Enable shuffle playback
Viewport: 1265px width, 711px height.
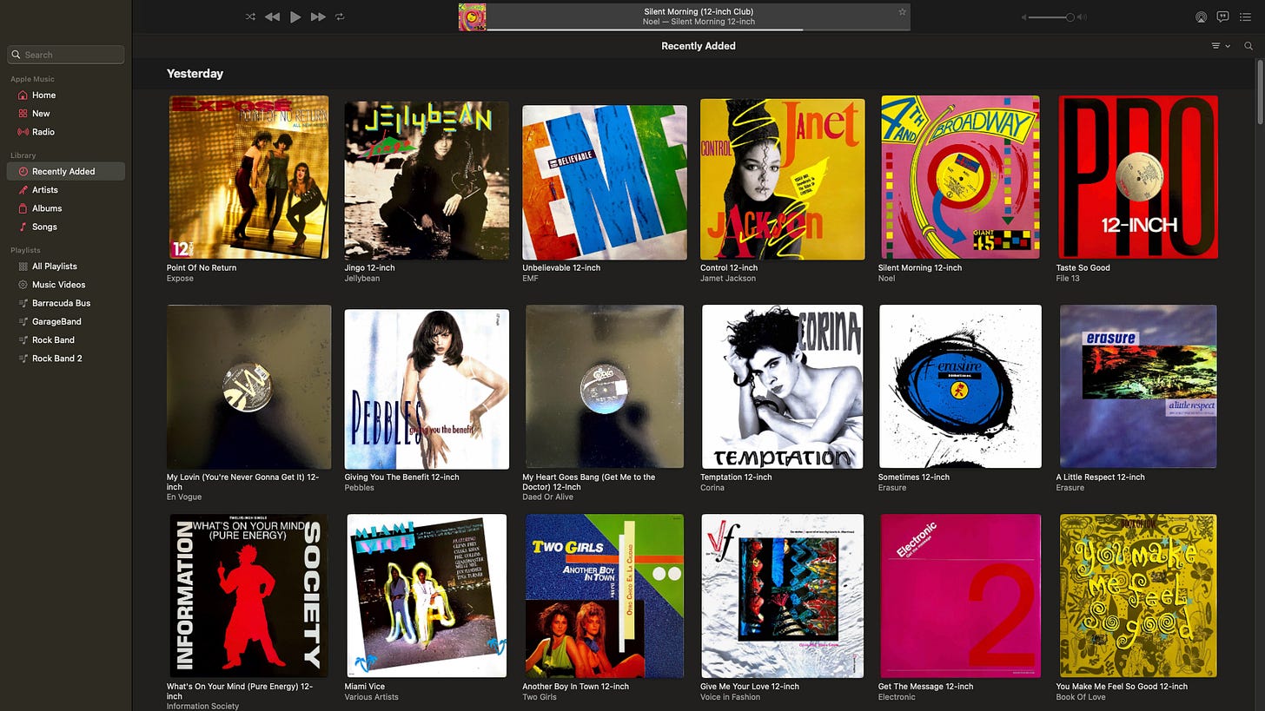(250, 16)
